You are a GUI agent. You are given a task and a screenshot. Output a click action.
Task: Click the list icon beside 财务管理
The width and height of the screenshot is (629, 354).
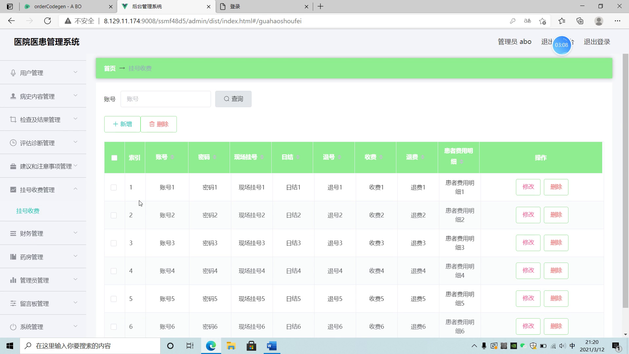(13, 233)
